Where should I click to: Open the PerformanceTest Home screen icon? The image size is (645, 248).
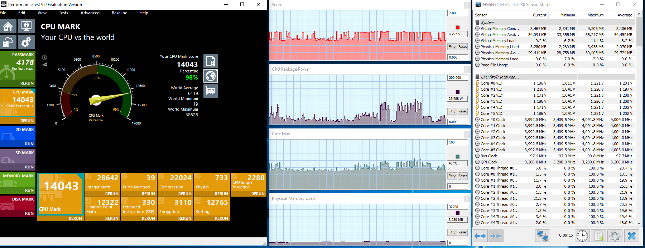[x=8, y=26]
